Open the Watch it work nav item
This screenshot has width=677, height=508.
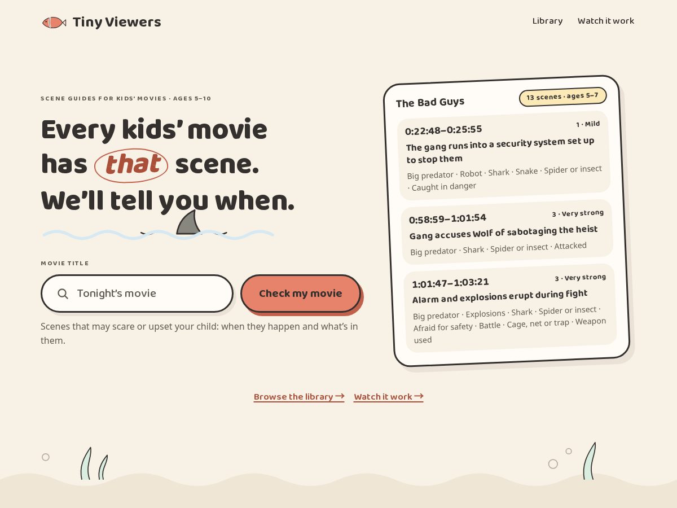[606, 21]
